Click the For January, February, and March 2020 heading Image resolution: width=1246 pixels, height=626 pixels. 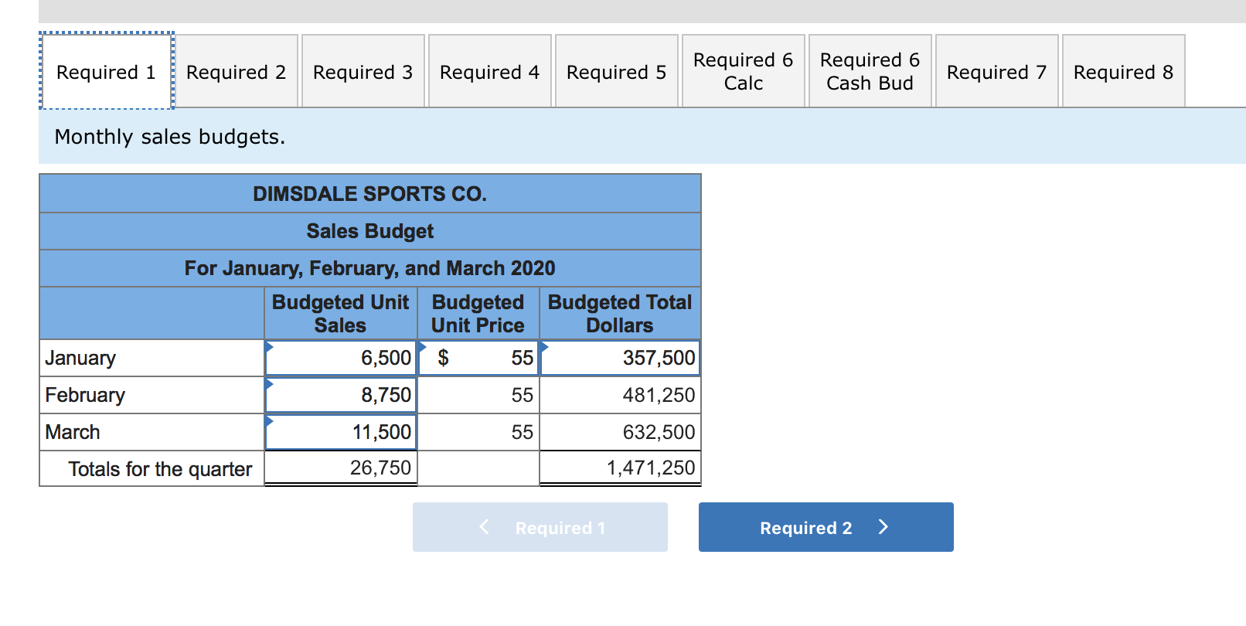[370, 268]
